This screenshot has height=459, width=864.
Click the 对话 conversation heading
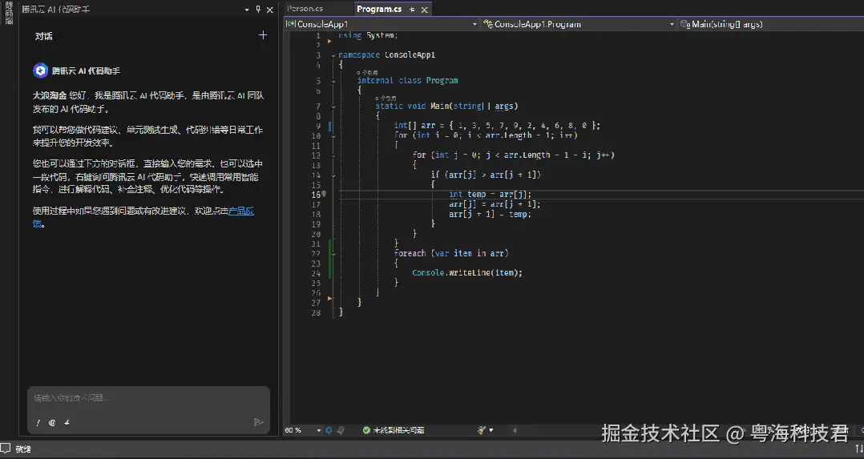43,36
